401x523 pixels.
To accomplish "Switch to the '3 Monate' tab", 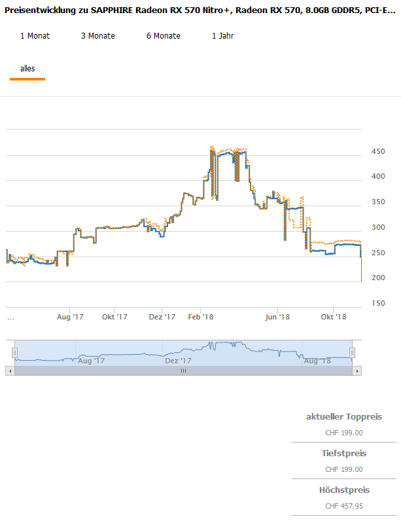I will (97, 36).
